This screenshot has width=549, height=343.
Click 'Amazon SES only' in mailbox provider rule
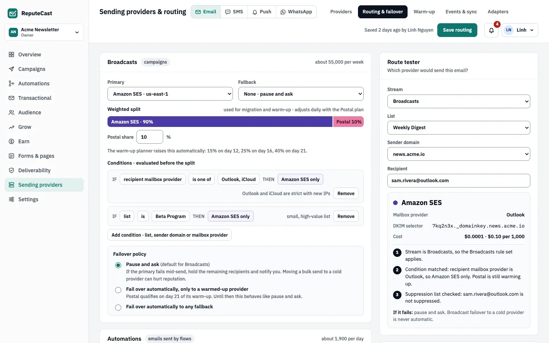300,179
